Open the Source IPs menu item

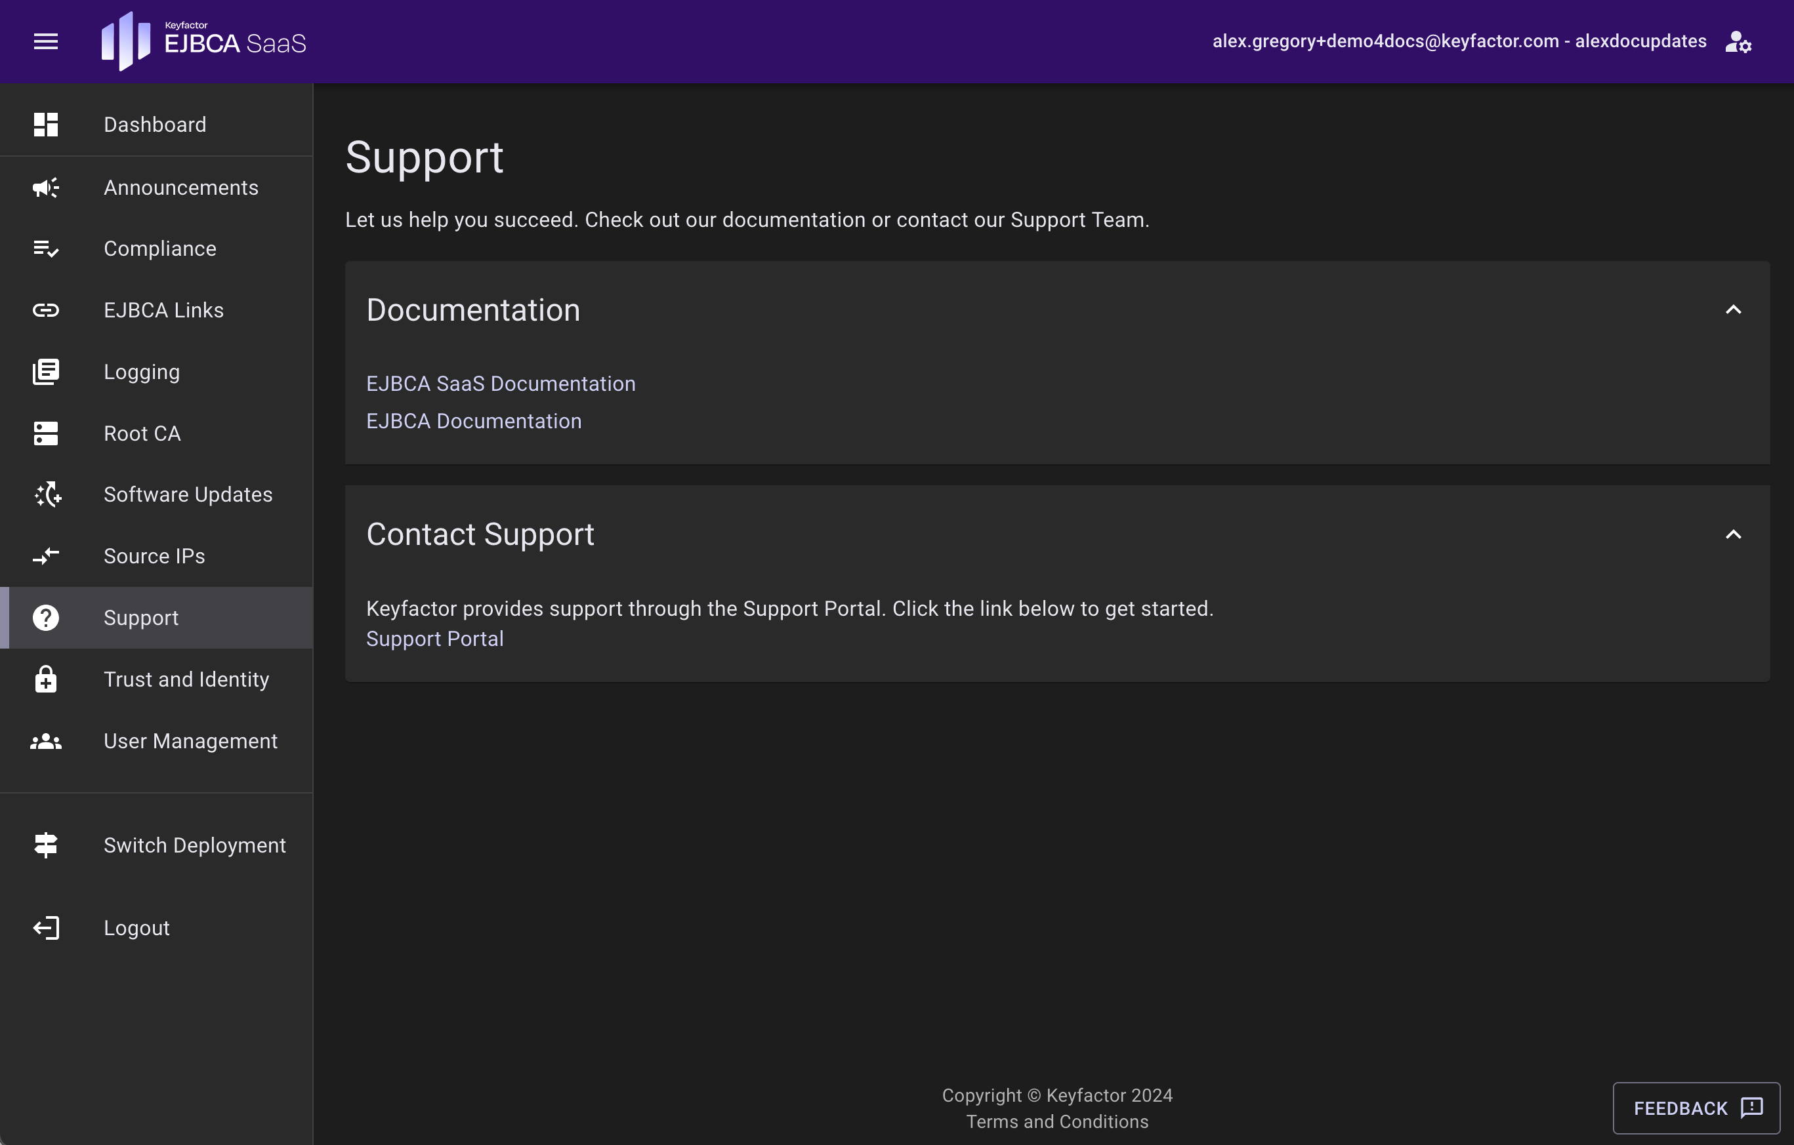154,556
